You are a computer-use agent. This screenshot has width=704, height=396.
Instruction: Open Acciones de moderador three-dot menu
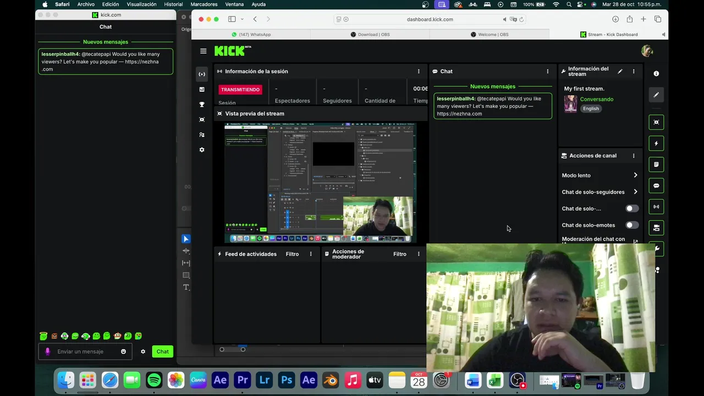[419, 254]
